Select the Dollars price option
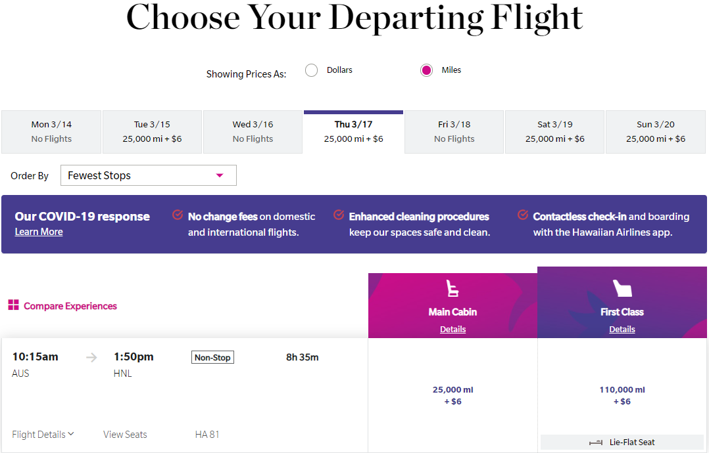This screenshot has width=709, height=453. pos(312,70)
